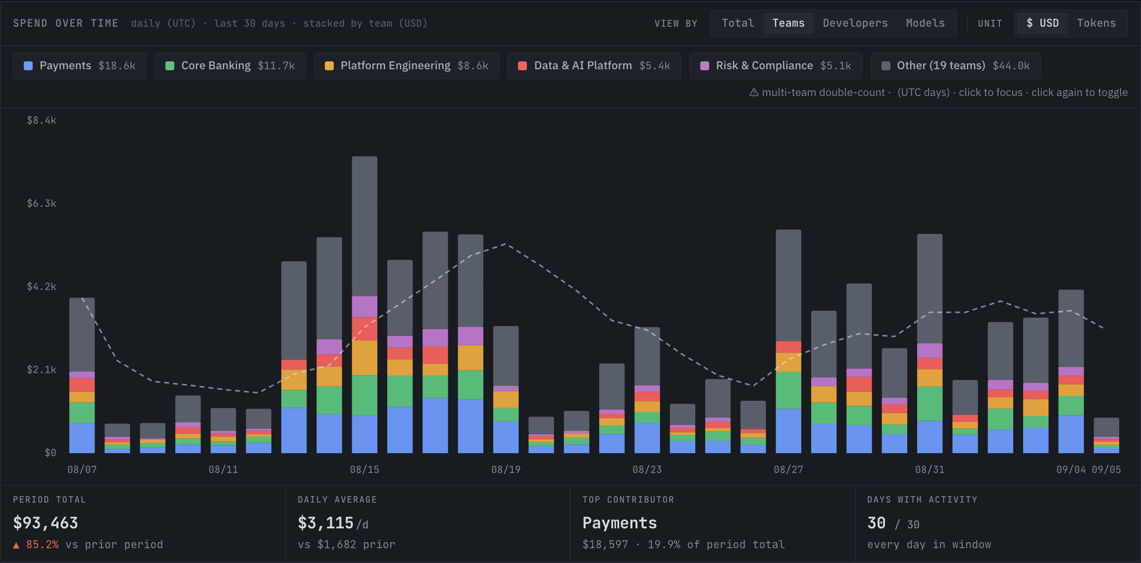Switch view to Developers
The width and height of the screenshot is (1141, 563).
(855, 23)
